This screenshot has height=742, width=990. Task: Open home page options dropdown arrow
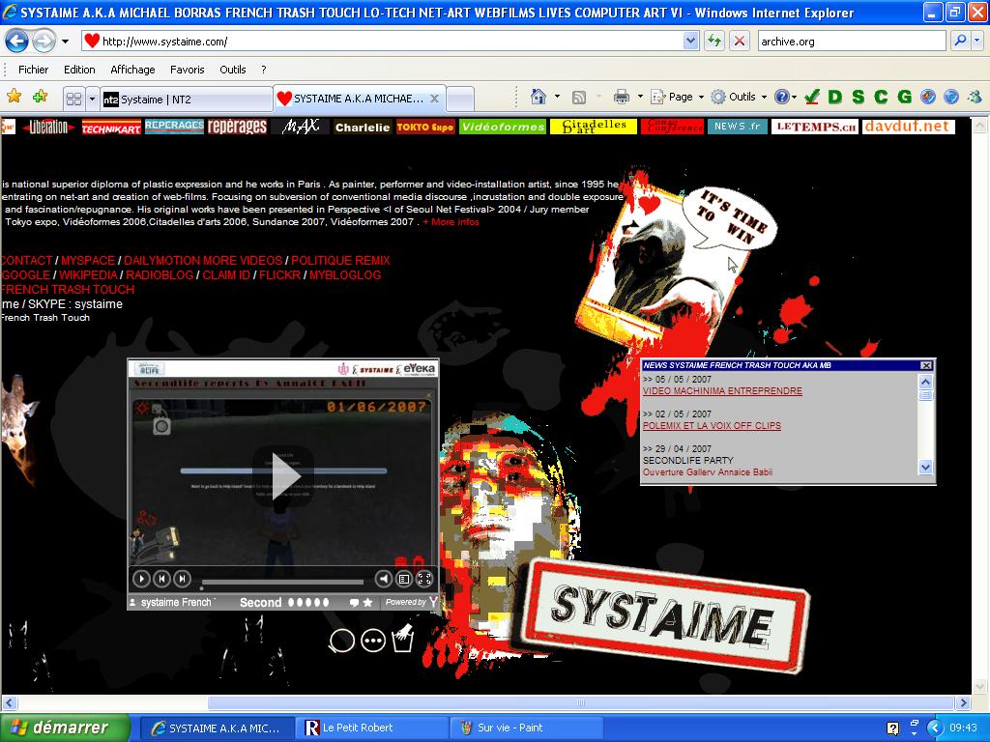[557, 97]
